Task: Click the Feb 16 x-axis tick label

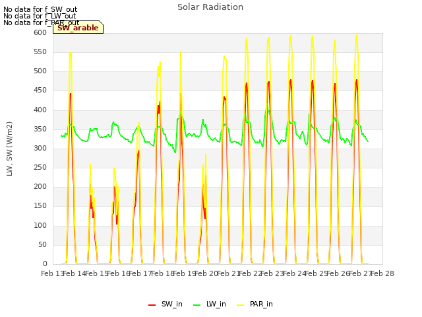Action: [119, 273]
